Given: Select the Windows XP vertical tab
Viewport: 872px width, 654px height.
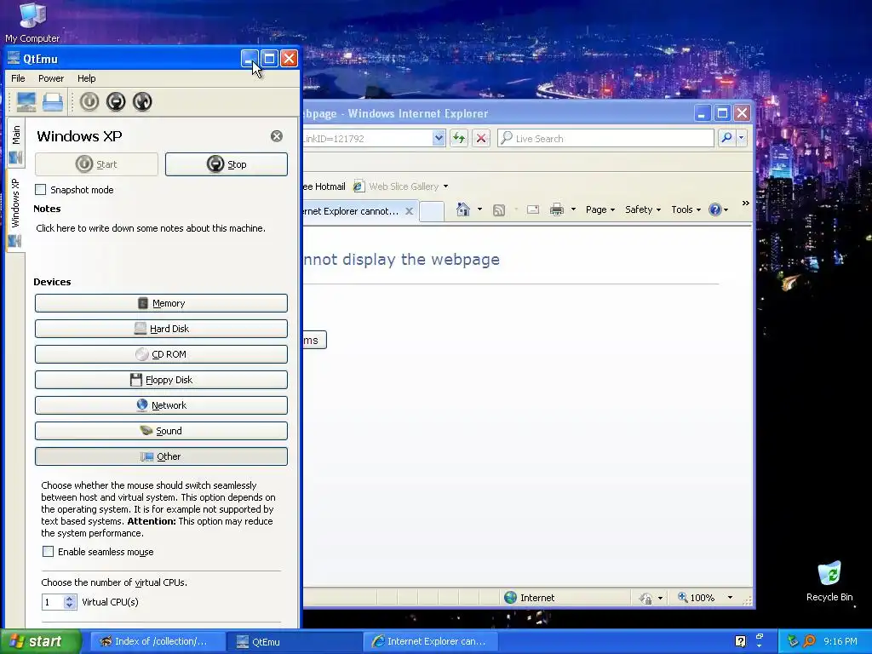Looking at the screenshot, I should [x=15, y=210].
